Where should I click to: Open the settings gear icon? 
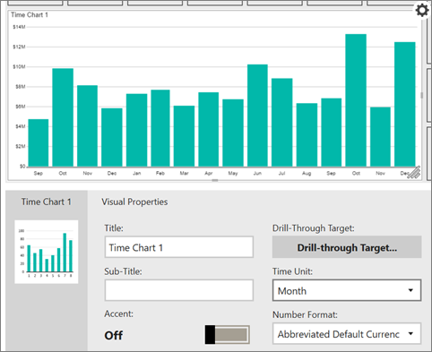pyautogui.click(x=422, y=11)
